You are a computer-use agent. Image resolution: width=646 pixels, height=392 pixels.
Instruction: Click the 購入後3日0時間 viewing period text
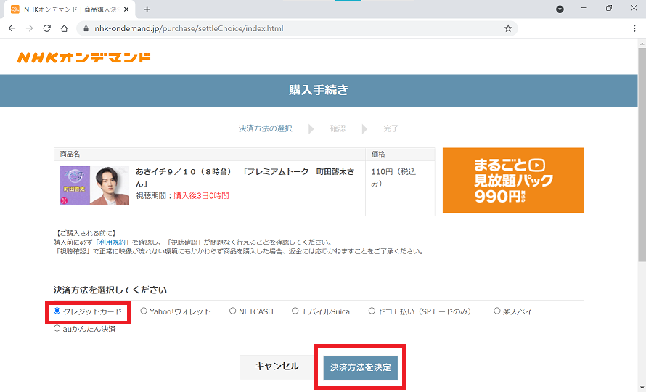tap(202, 196)
